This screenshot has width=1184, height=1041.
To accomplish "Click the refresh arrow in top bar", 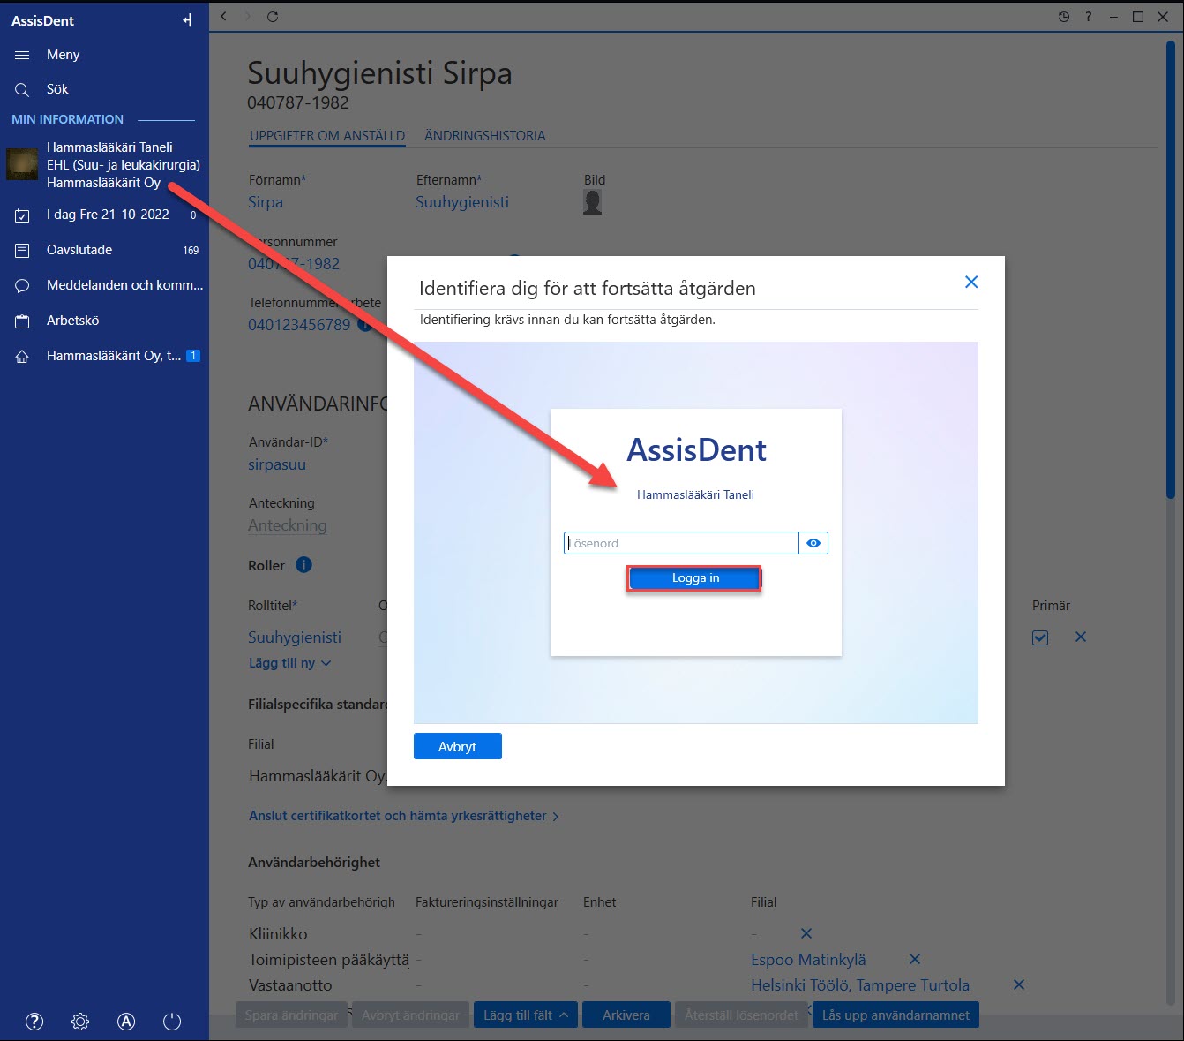I will [273, 17].
